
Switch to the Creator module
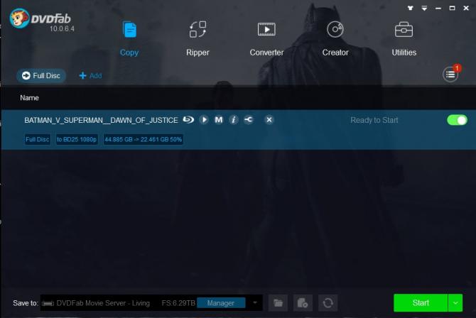[x=335, y=38]
